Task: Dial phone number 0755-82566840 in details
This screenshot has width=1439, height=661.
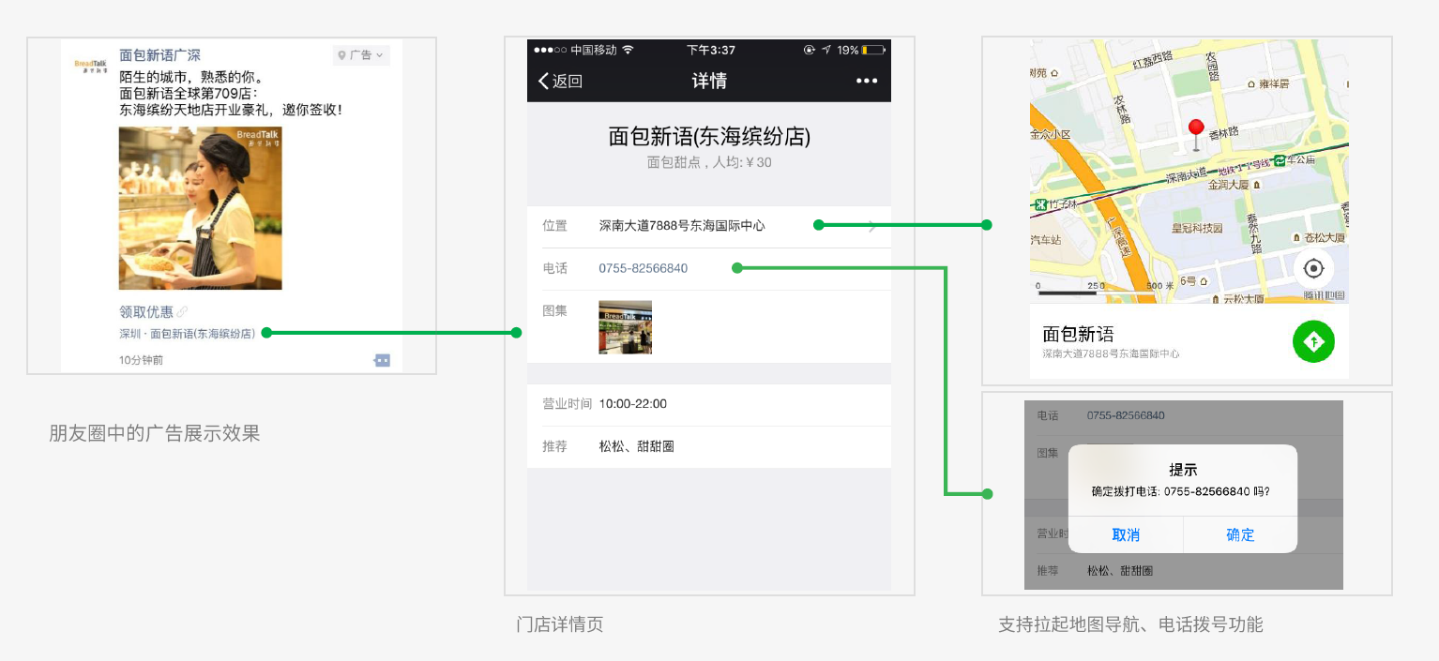Action: pos(643,268)
